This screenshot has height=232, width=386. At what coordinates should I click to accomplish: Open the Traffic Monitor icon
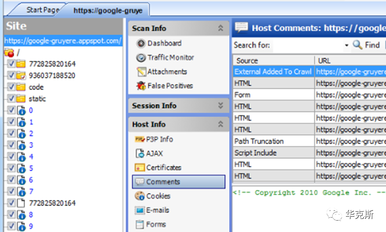coord(140,58)
